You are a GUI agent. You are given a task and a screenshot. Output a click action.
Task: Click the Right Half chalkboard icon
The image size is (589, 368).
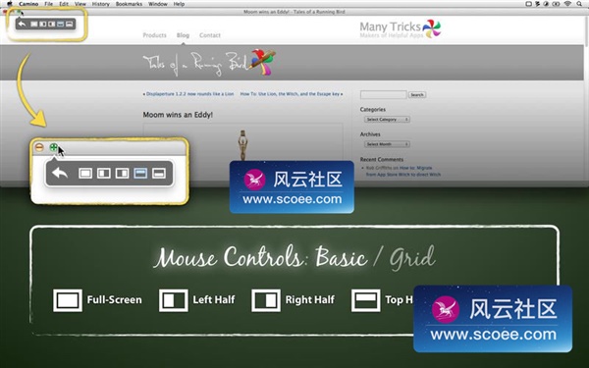tap(266, 300)
